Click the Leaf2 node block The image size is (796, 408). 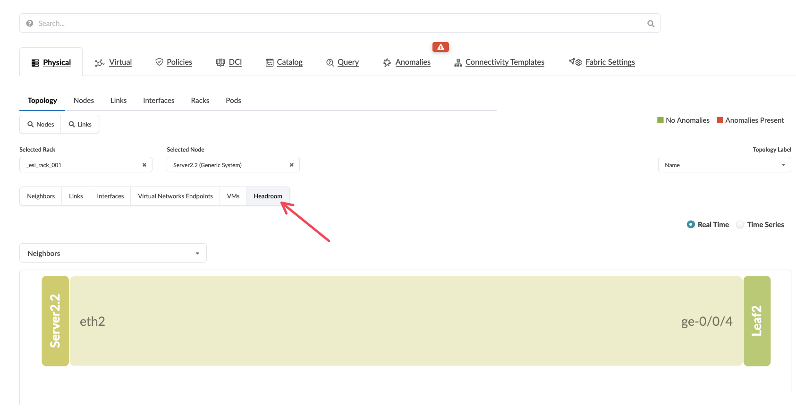click(x=757, y=321)
